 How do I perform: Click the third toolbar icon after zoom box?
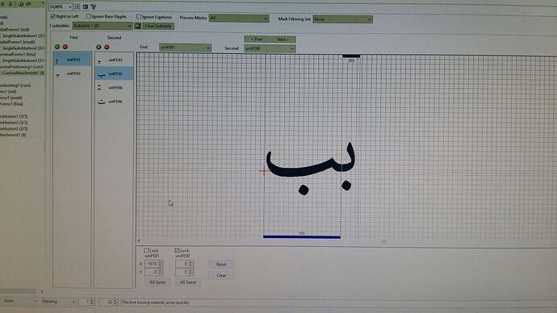(x=94, y=6)
